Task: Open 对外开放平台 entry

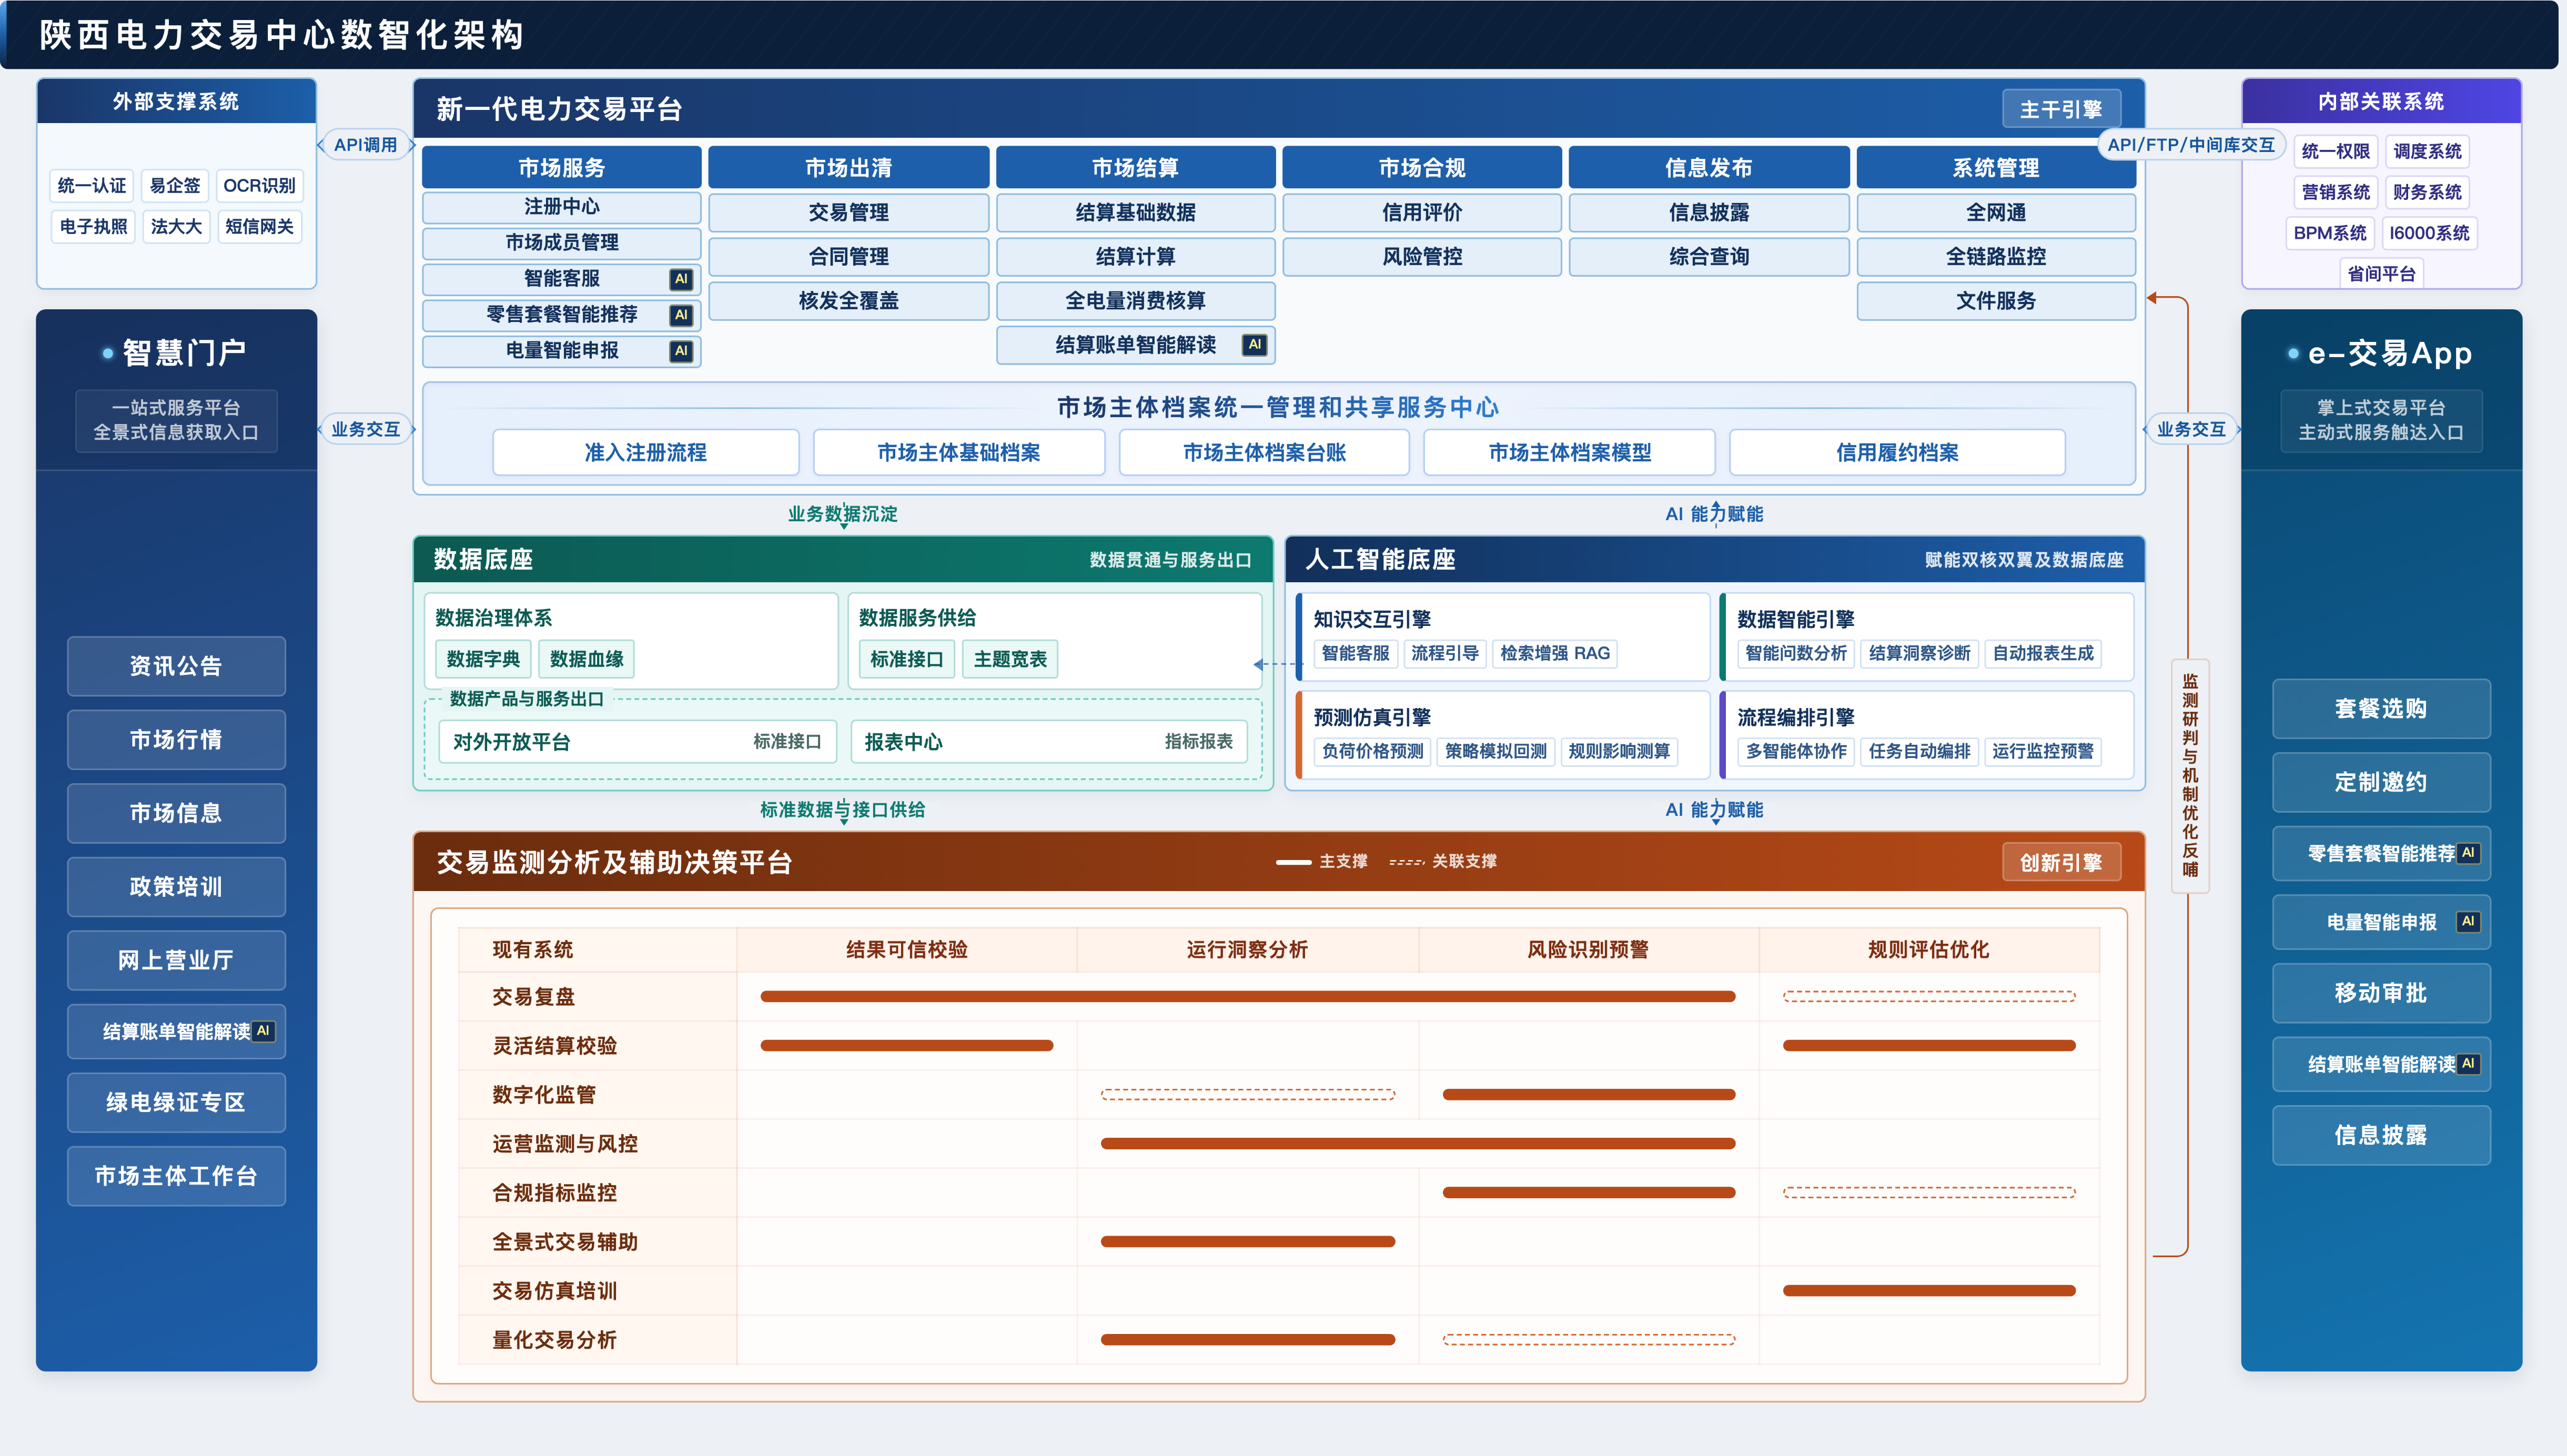Action: point(637,742)
